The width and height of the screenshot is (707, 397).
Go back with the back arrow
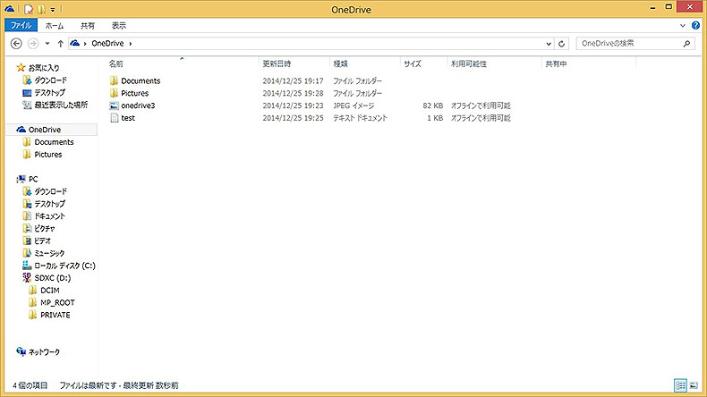(x=16, y=43)
